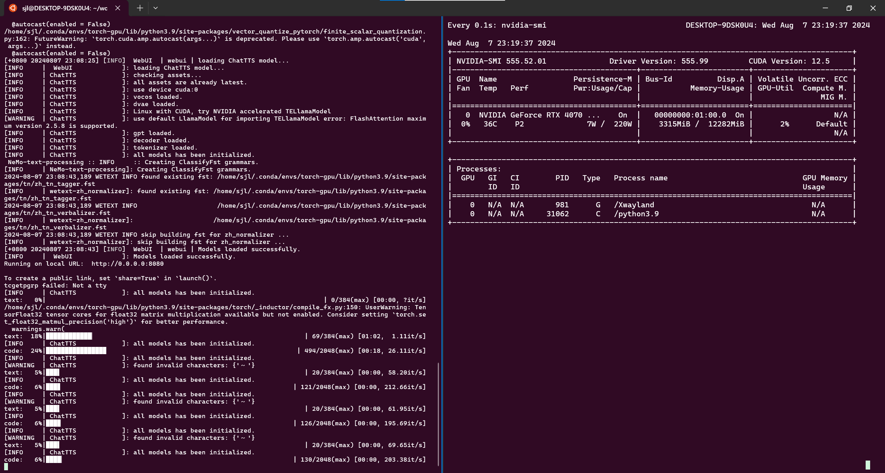Click the divider between the two panes
Image resolution: width=885 pixels, height=473 pixels.
pos(442,242)
